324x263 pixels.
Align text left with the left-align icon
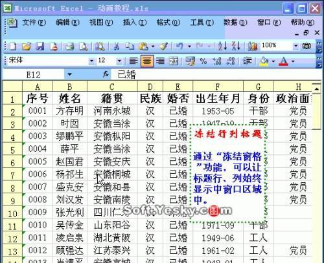[x=133, y=61]
